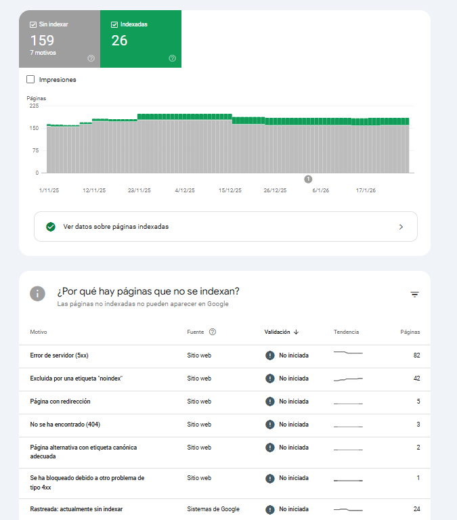Viewport: 457px width, 520px height.
Task: Click the info icon beside ¿Por qué hay páginas?
Action: coord(38,294)
